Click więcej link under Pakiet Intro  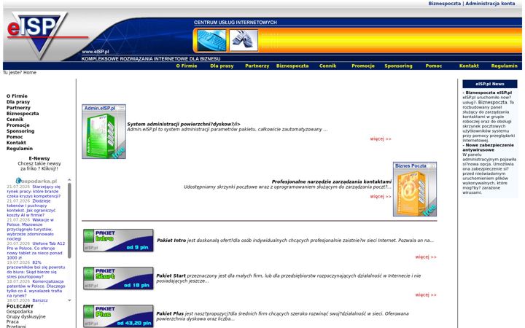pyautogui.click(x=426, y=257)
